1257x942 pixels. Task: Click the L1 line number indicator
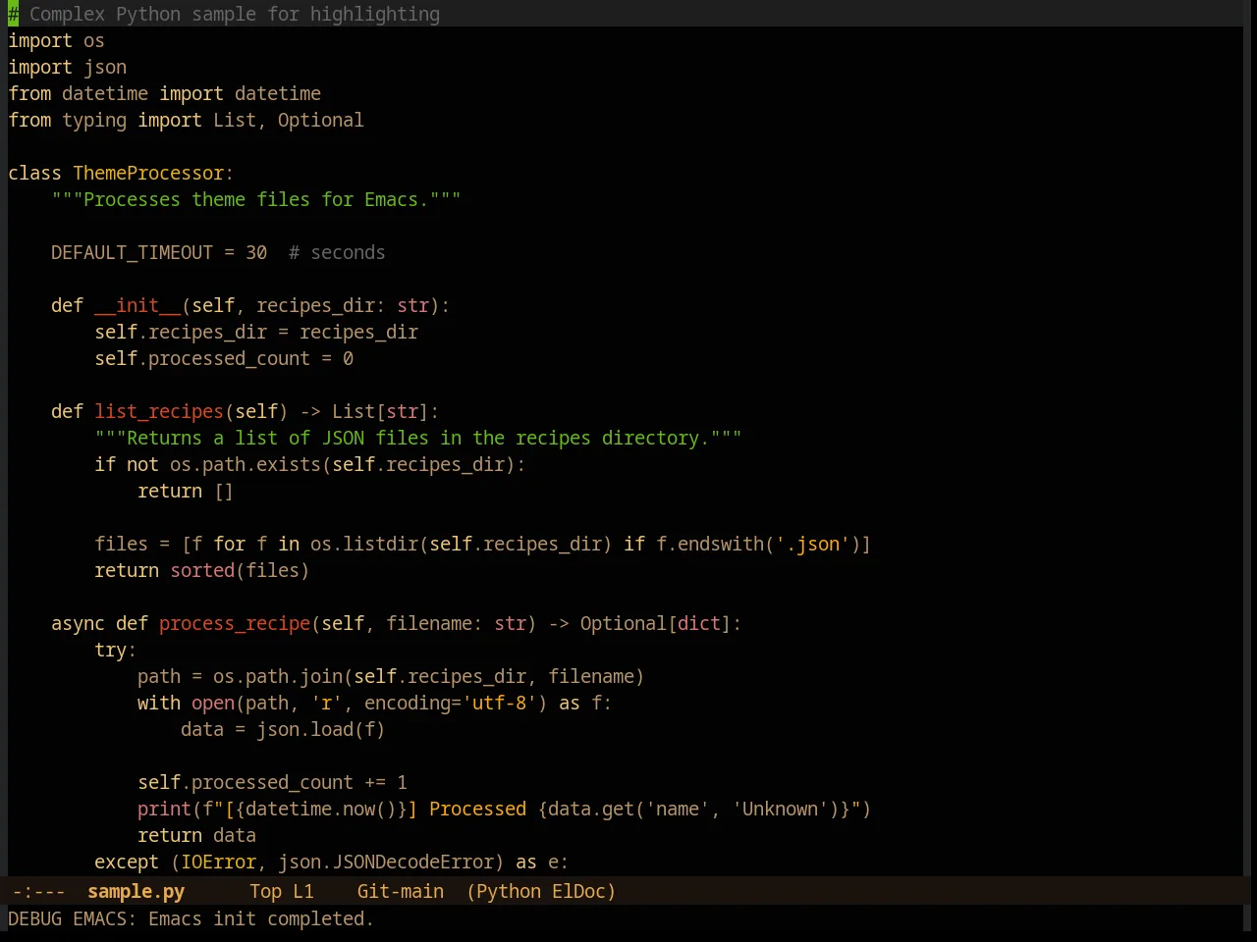coord(303,891)
